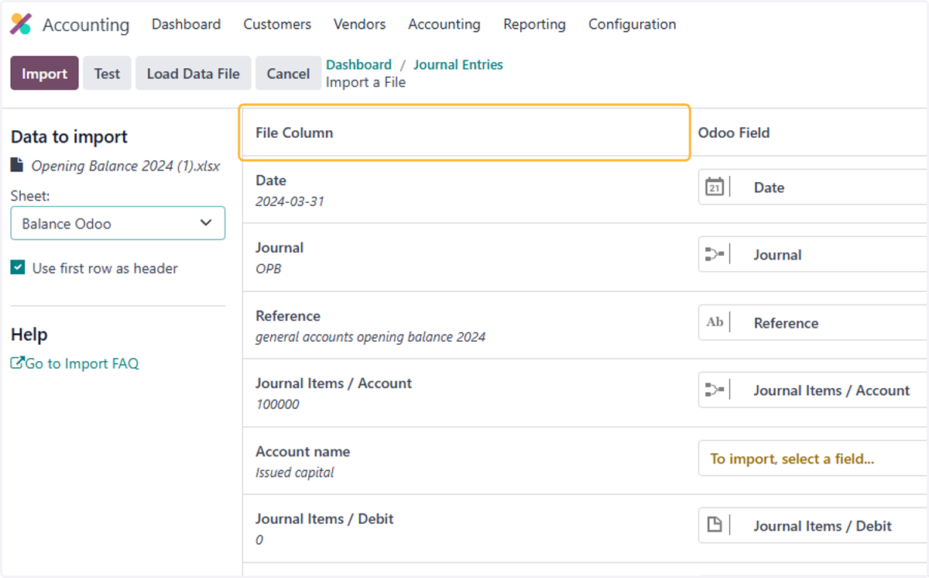Click the Import a File breadcrumb text
The height and width of the screenshot is (578, 929).
365,82
